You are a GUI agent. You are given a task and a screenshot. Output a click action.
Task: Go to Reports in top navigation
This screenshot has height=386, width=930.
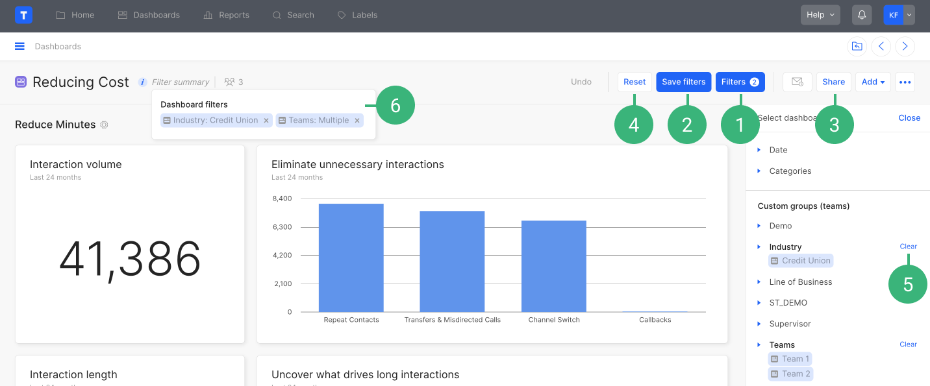(226, 15)
